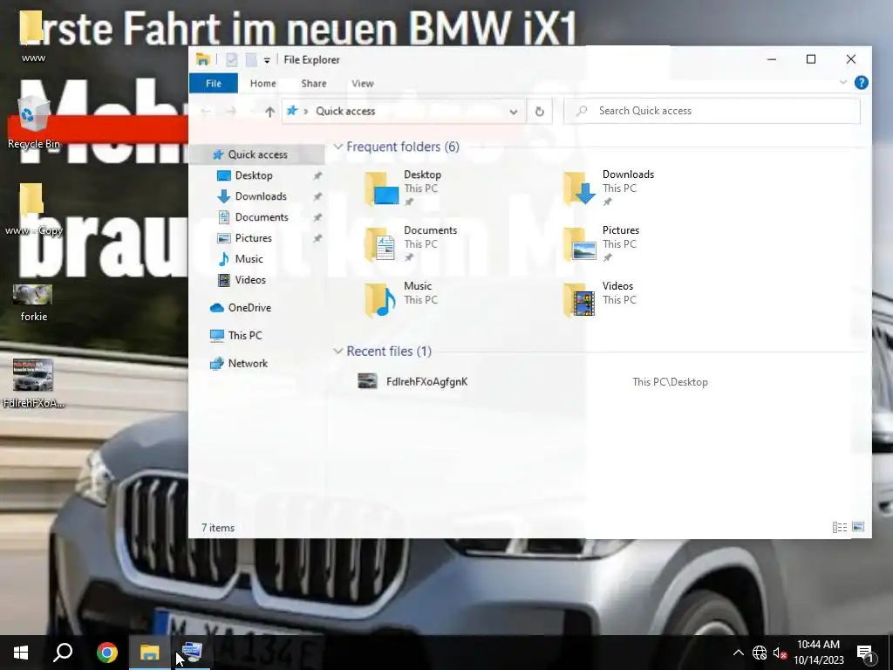Select Network in the navigation pane
The height and width of the screenshot is (670, 893).
coord(248,364)
